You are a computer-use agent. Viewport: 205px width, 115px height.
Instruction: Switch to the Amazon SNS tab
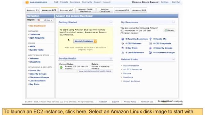coord(139,10)
